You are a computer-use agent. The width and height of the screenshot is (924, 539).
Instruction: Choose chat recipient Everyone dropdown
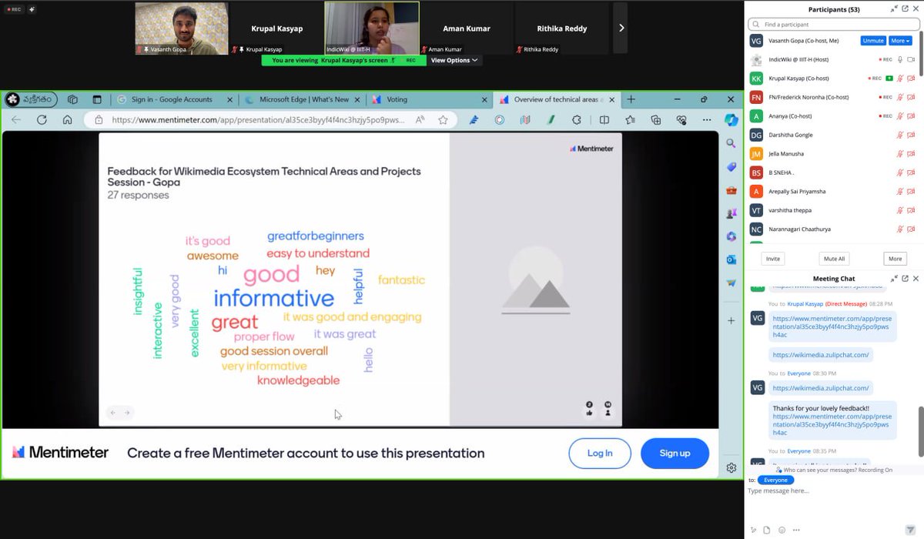pos(775,480)
